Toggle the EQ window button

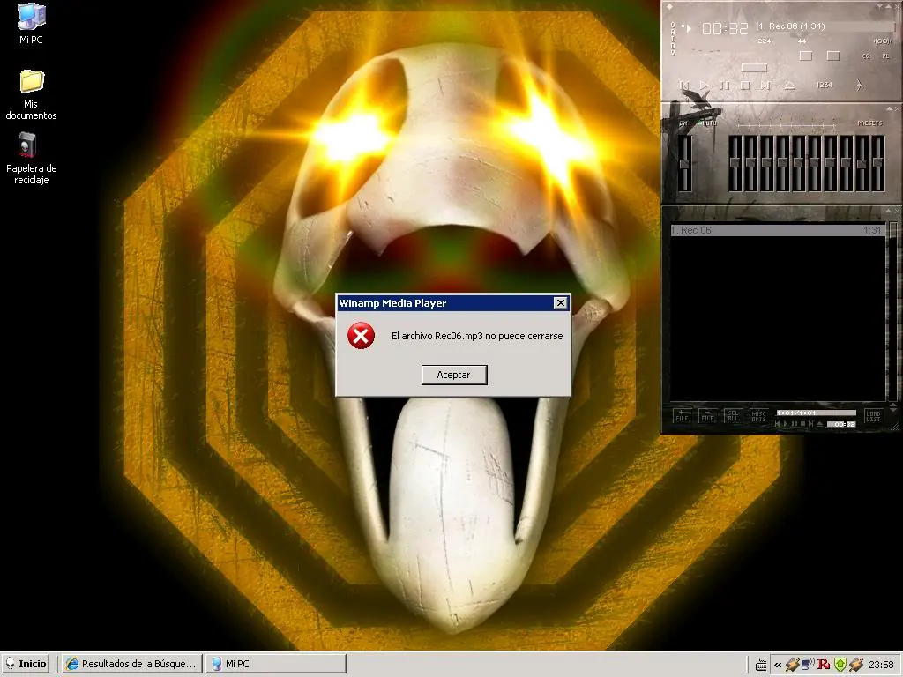point(866,56)
